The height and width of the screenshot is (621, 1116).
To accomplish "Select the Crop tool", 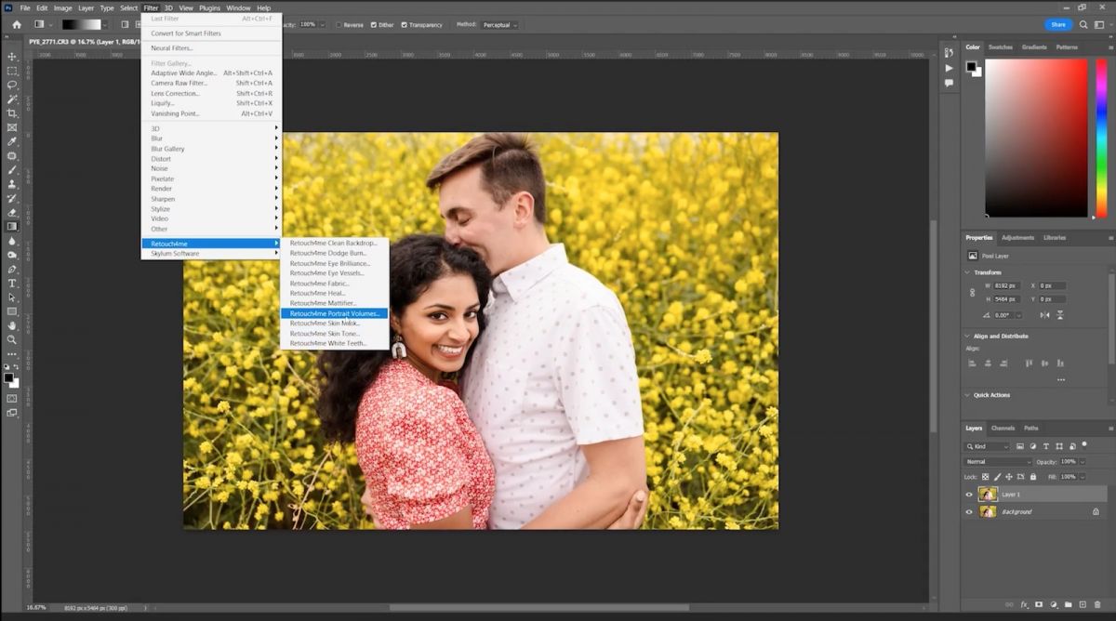I will pyautogui.click(x=12, y=113).
